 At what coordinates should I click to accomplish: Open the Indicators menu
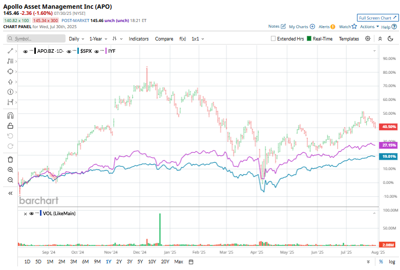138,39
